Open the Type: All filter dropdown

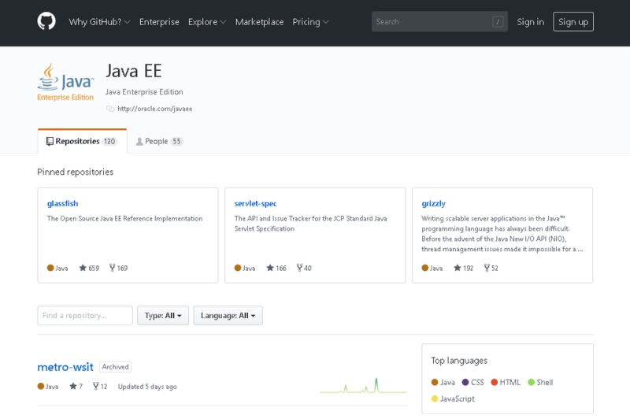[x=163, y=315]
